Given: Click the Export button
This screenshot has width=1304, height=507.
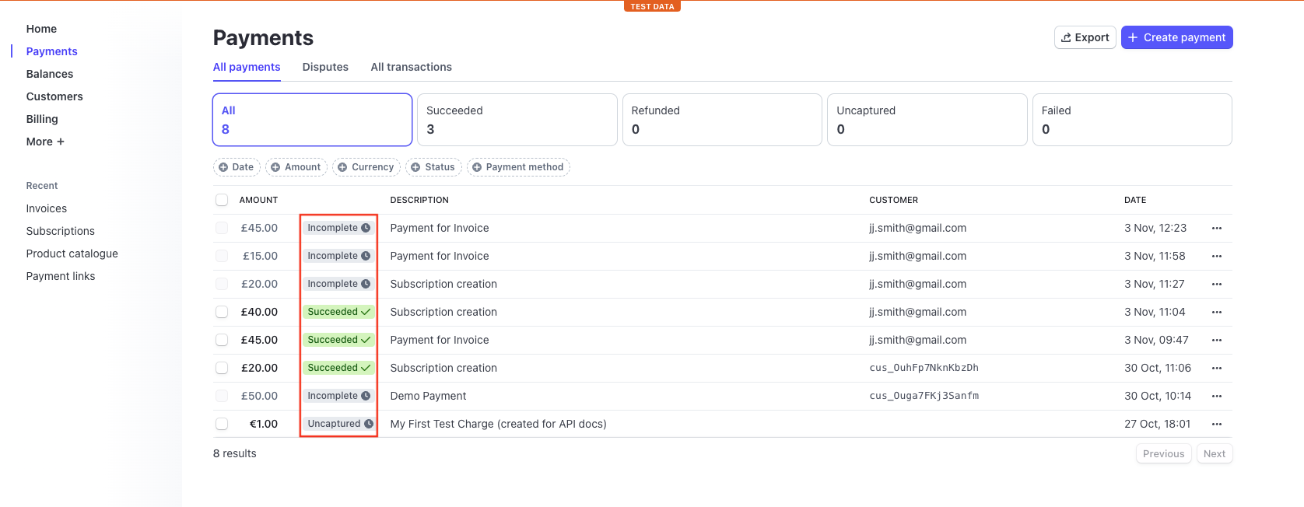Looking at the screenshot, I should tap(1085, 37).
